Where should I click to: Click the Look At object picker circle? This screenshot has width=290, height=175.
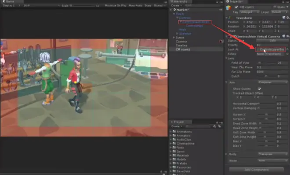(x=287, y=50)
